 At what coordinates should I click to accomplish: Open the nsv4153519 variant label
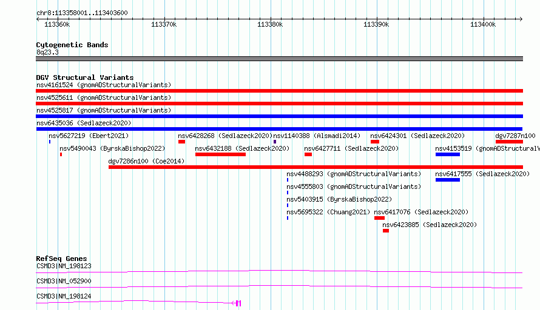(487, 148)
